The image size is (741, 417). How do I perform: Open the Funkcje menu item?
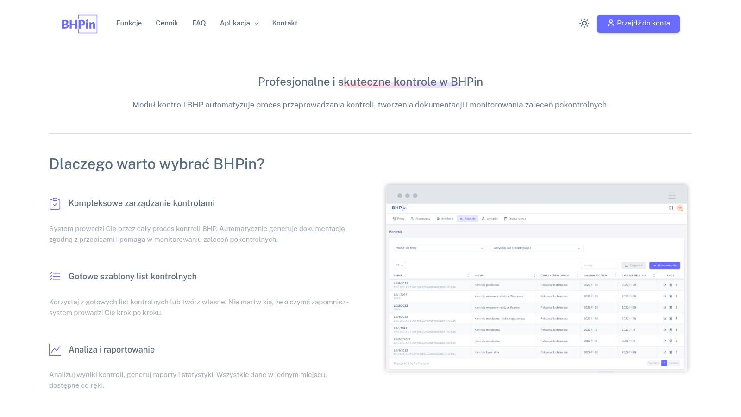point(129,23)
